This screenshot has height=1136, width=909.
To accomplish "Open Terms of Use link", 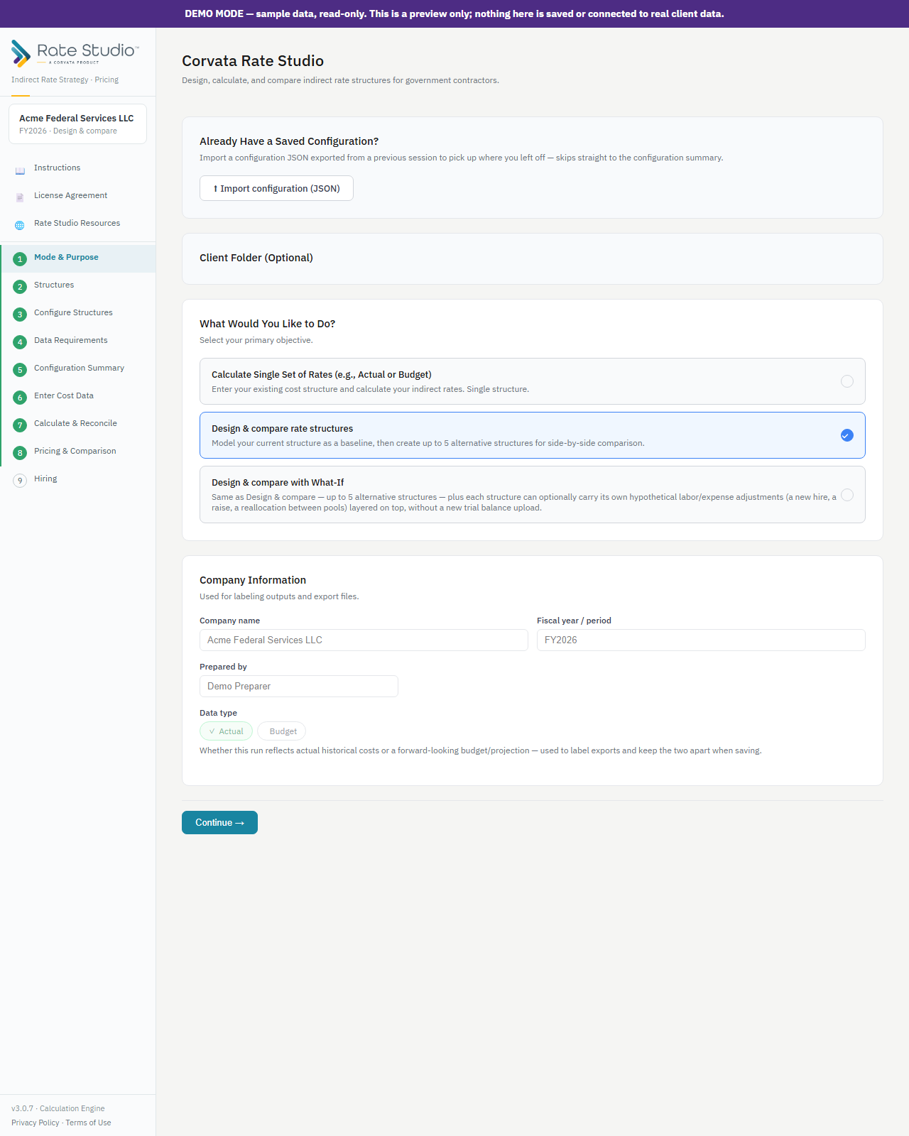I will pos(88,1123).
